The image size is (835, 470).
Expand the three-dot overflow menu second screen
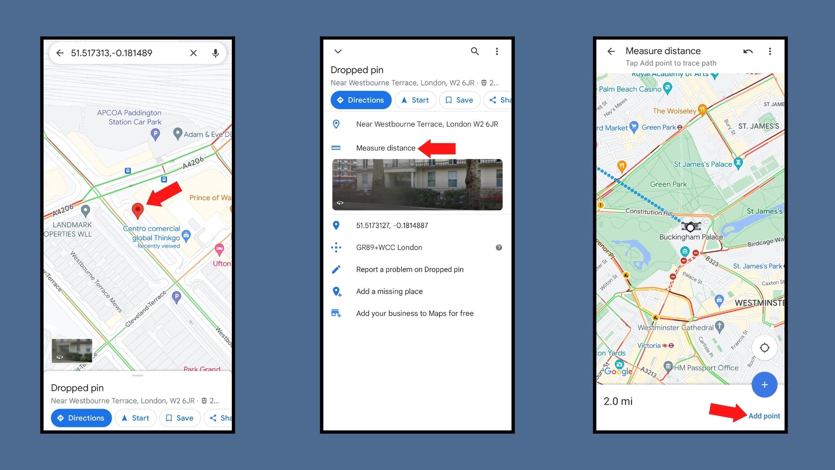pyautogui.click(x=497, y=52)
